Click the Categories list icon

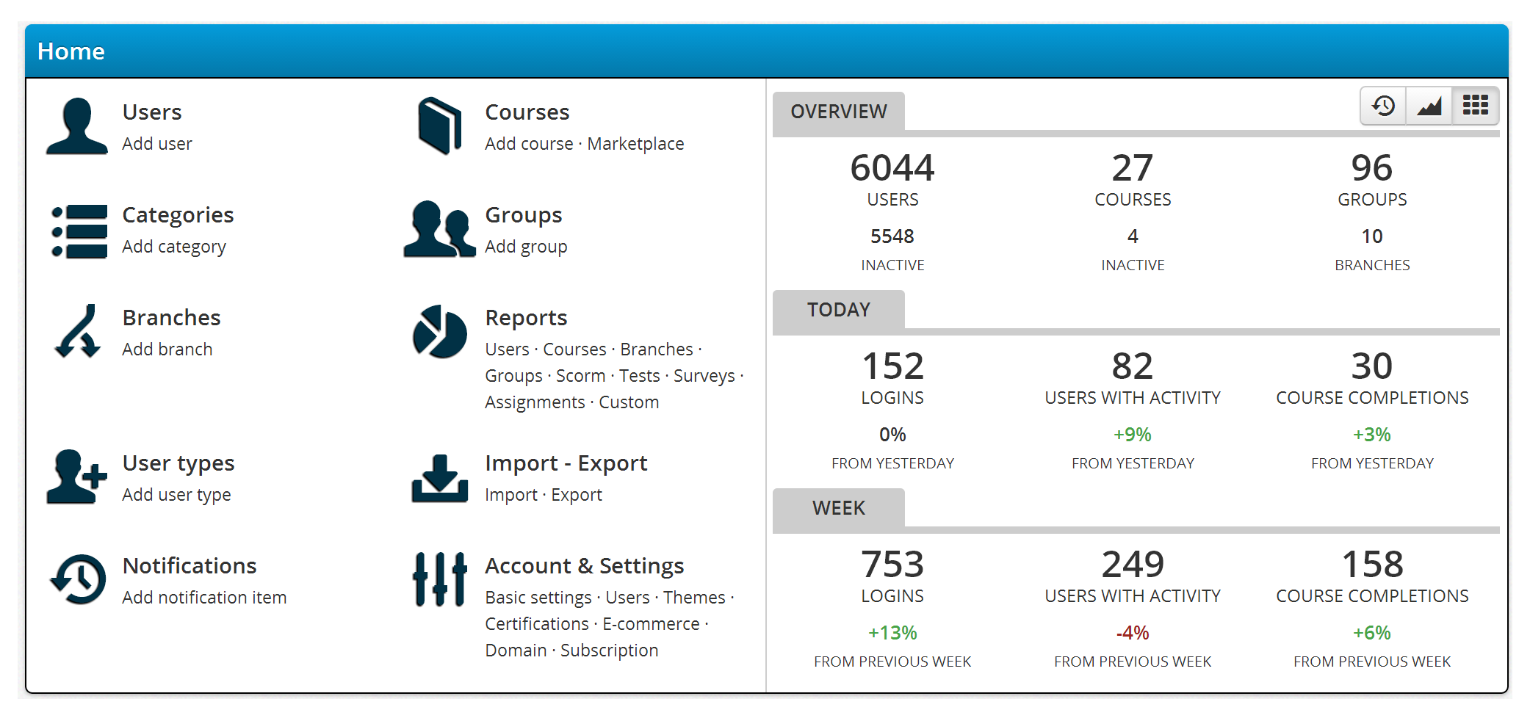pos(79,231)
